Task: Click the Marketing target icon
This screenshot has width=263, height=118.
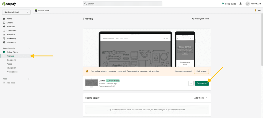Action: [4, 38]
